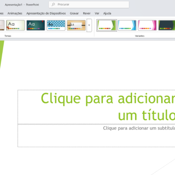This screenshot has height=175, width=175.
Task: Switch to the Gravar tab
Action: [74, 14]
